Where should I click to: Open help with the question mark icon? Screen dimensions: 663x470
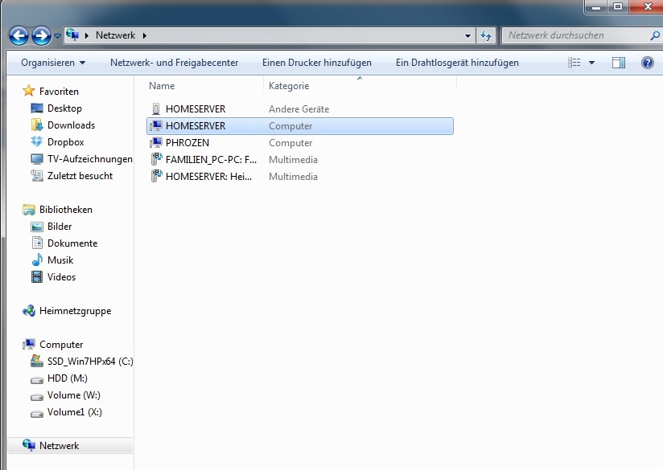coord(648,63)
